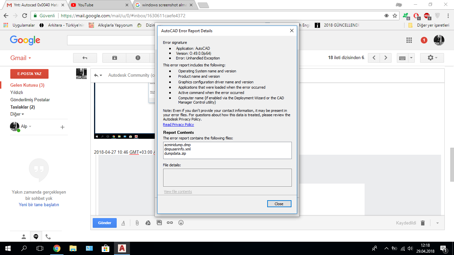Open the Google apps grid
Image resolution: width=454 pixels, height=255 pixels.
click(x=409, y=40)
